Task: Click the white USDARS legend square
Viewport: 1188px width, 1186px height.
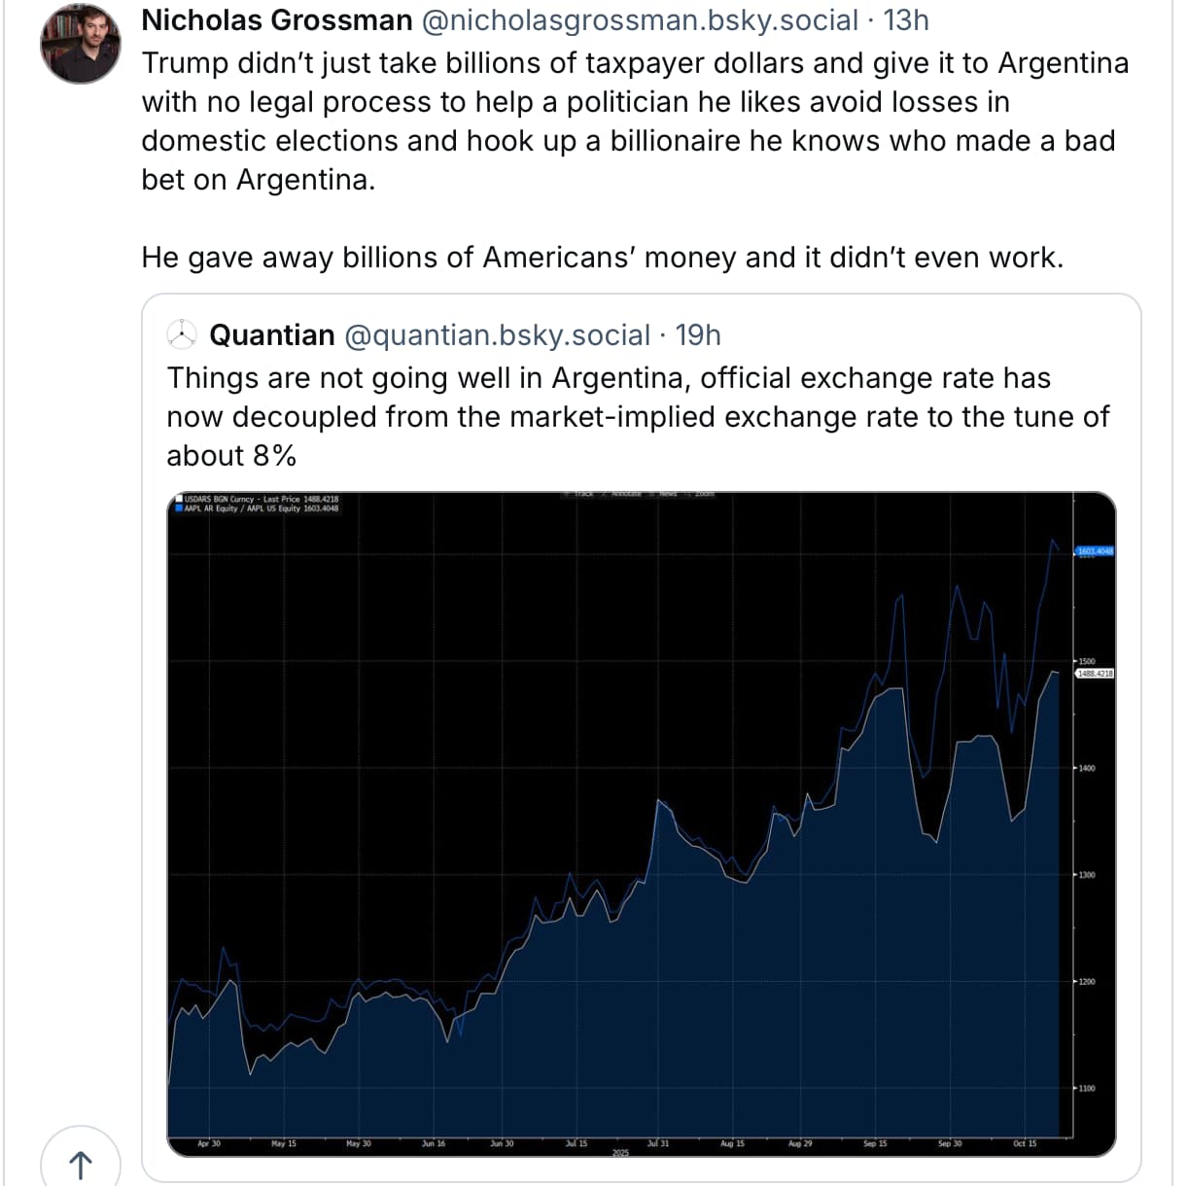Action: tap(179, 499)
